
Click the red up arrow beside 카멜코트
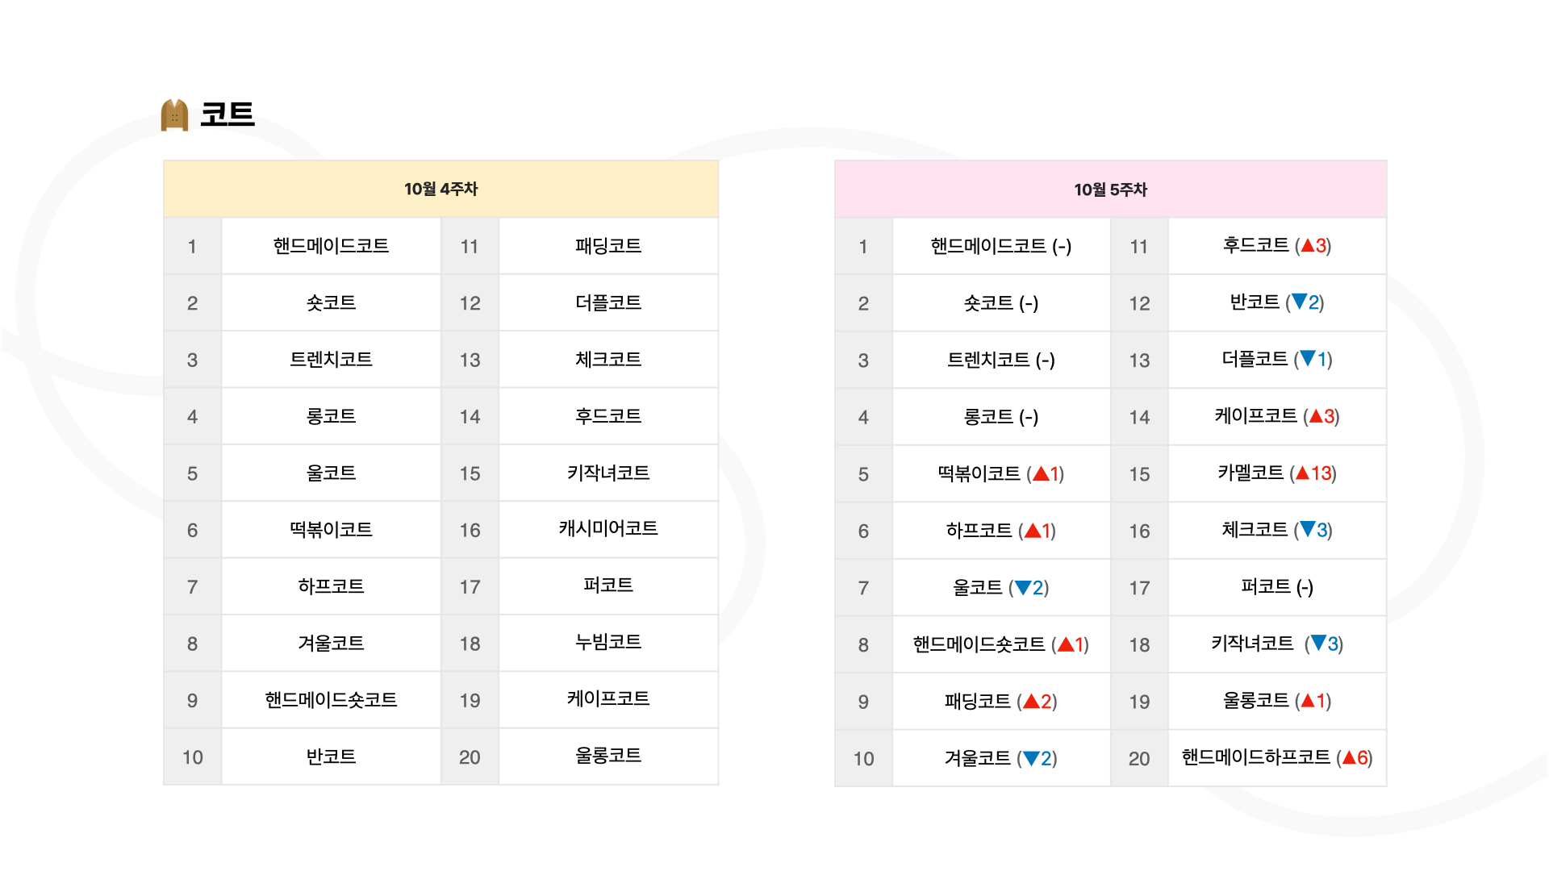click(1302, 473)
